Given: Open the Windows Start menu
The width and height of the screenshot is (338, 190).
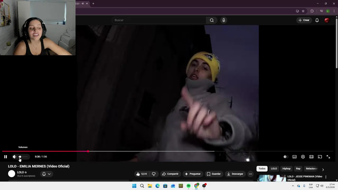Looking at the screenshot, I should click(134, 186).
